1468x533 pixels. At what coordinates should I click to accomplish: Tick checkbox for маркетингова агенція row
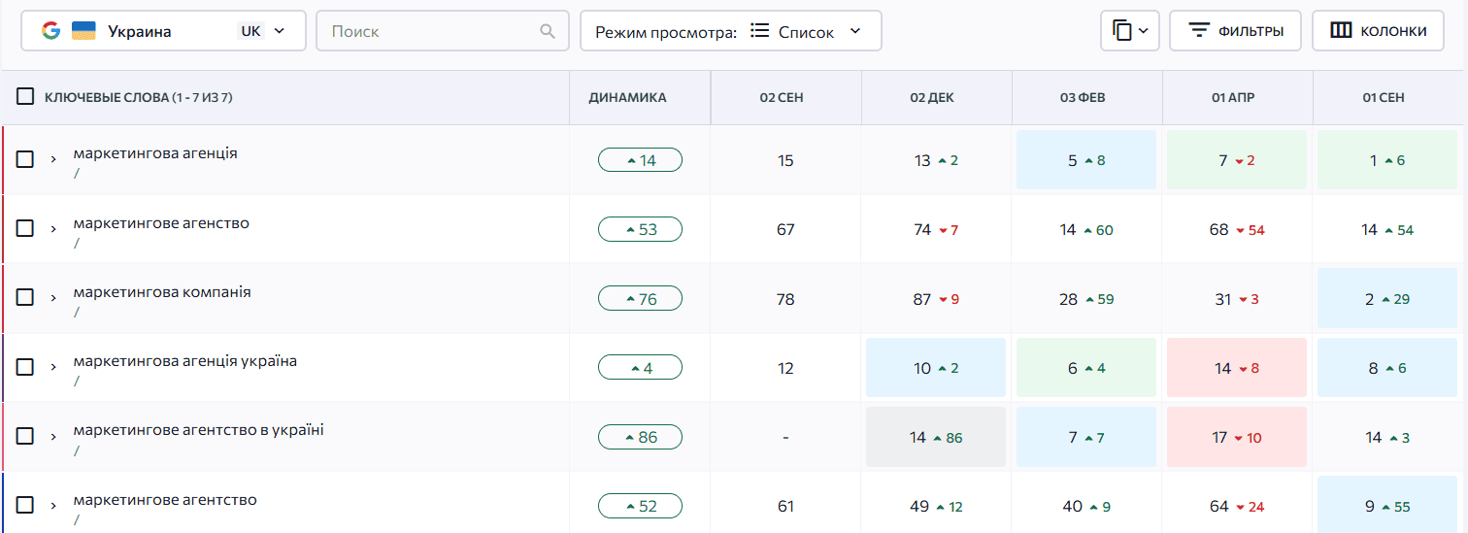click(x=25, y=159)
